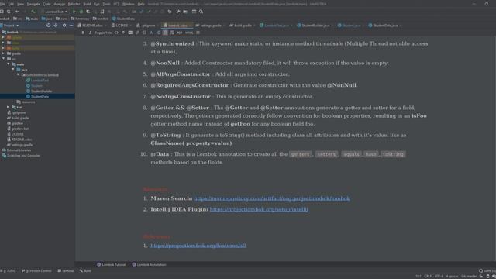Open the Build menu

pos(87,4)
